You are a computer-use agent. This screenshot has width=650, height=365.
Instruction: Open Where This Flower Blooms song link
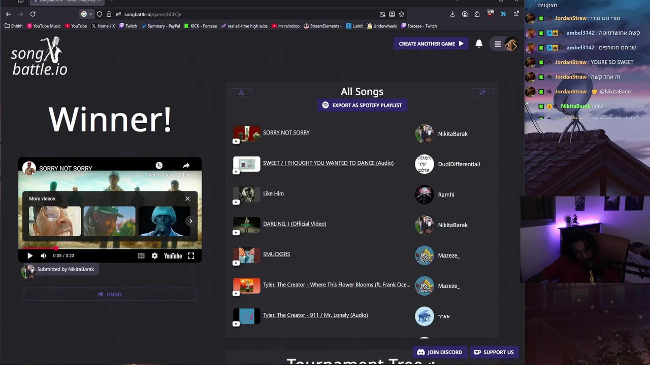tap(337, 284)
